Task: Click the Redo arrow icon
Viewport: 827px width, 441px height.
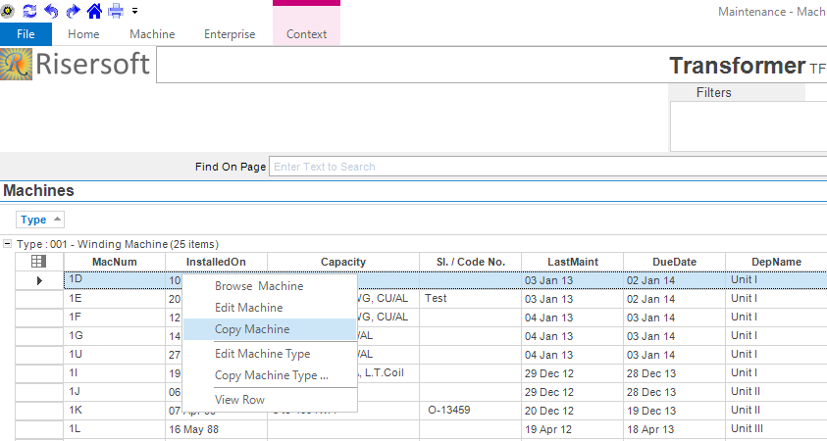Action: pos(73,11)
